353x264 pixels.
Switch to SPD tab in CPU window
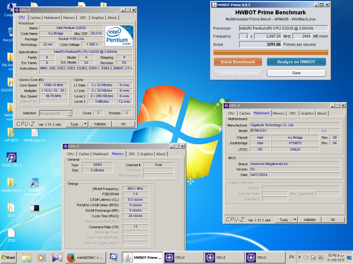(x=83, y=18)
